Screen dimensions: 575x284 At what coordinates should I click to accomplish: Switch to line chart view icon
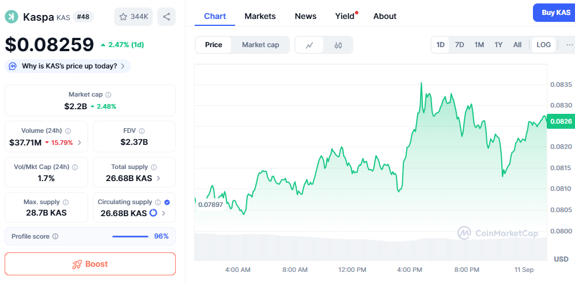pyautogui.click(x=309, y=45)
